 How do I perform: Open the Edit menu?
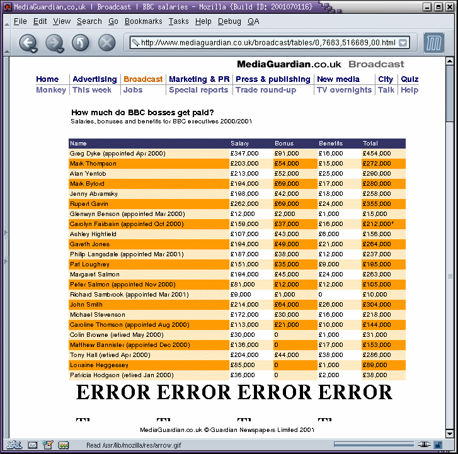pyautogui.click(x=40, y=21)
